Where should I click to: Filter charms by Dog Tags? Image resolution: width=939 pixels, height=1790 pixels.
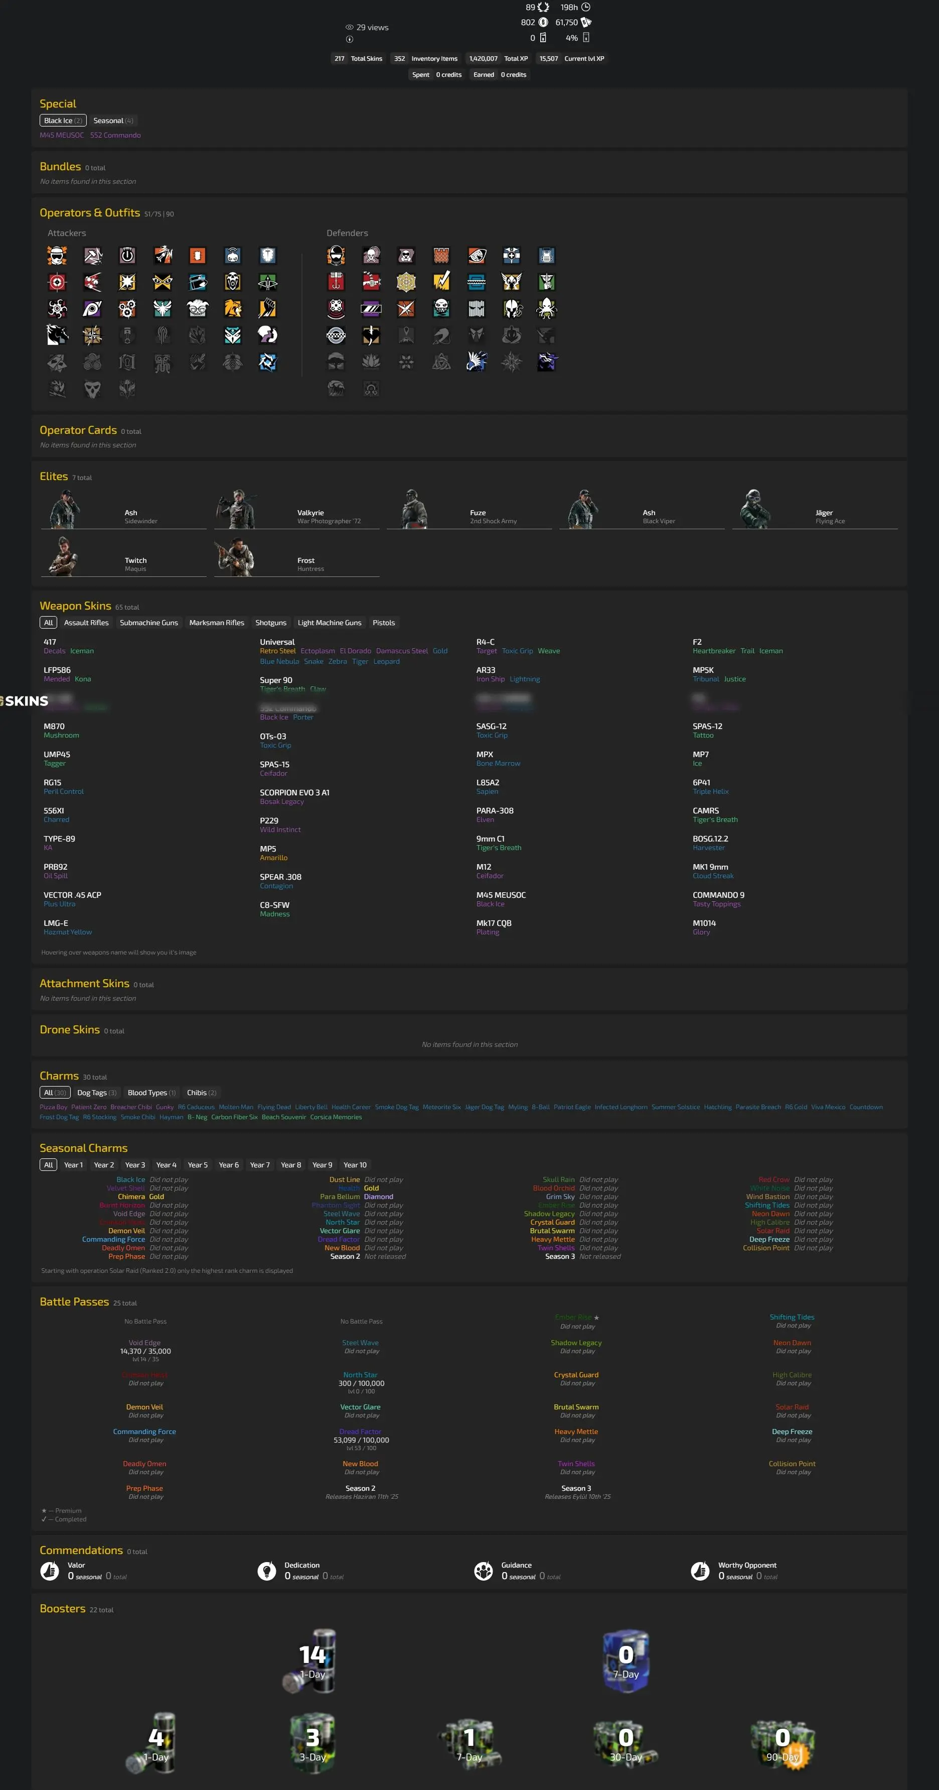pos(96,1093)
